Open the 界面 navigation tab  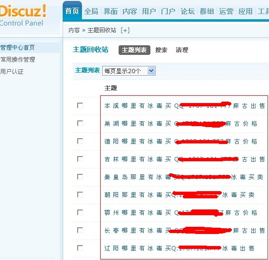[x=110, y=12]
